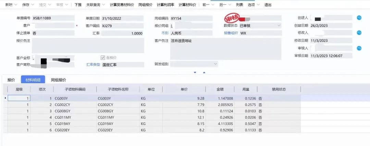Click the red 审核 stamp icon
370x146 pixels.
[x=232, y=18]
